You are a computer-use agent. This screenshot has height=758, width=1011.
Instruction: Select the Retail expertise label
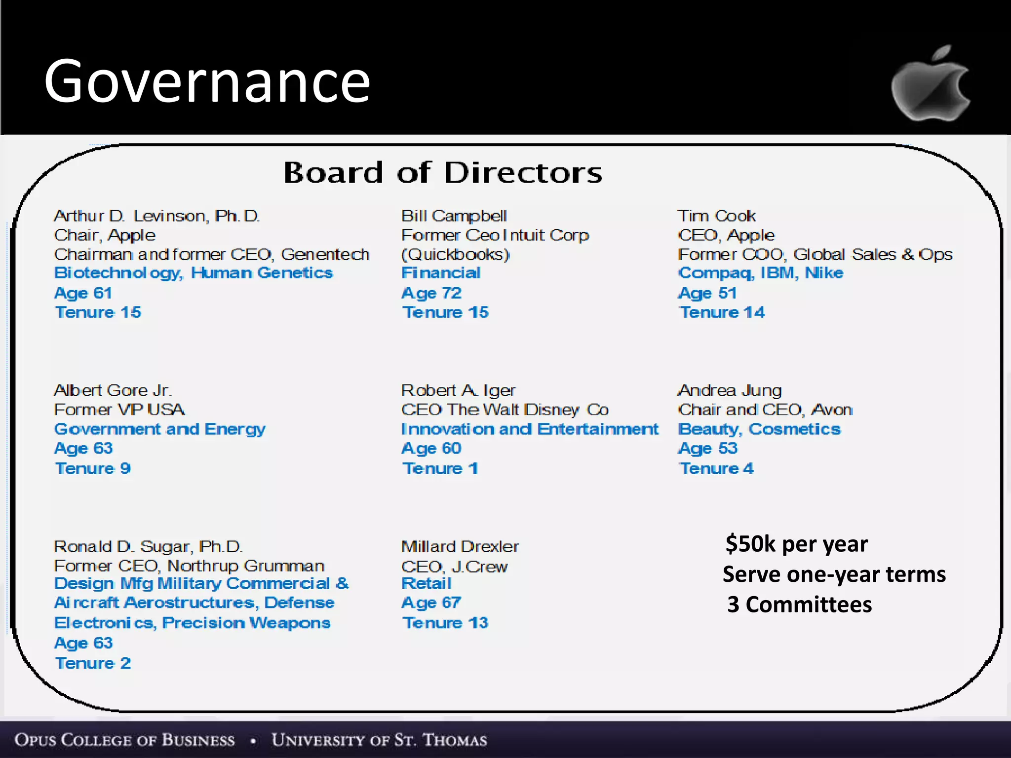coord(426,583)
